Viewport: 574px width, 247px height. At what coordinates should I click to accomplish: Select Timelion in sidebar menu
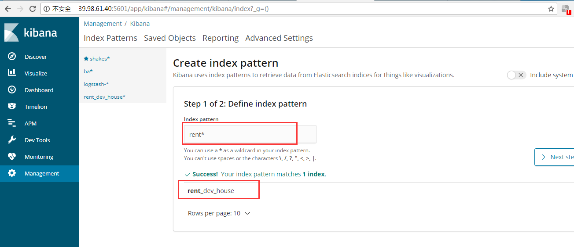[36, 107]
